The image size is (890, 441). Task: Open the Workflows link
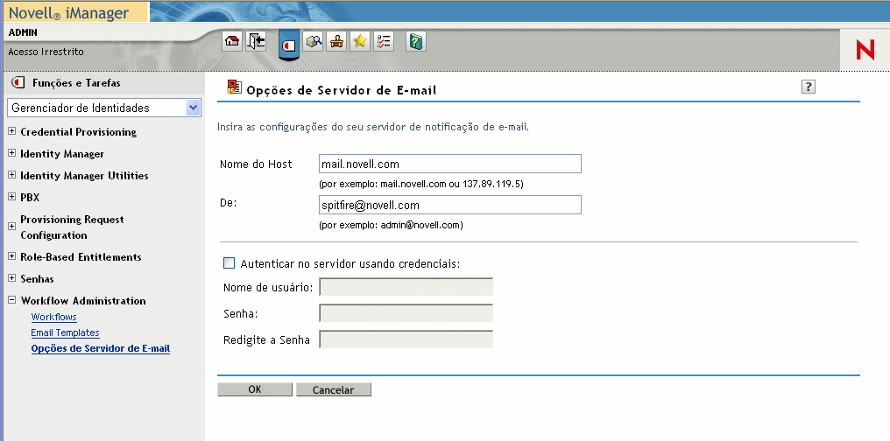click(x=54, y=317)
